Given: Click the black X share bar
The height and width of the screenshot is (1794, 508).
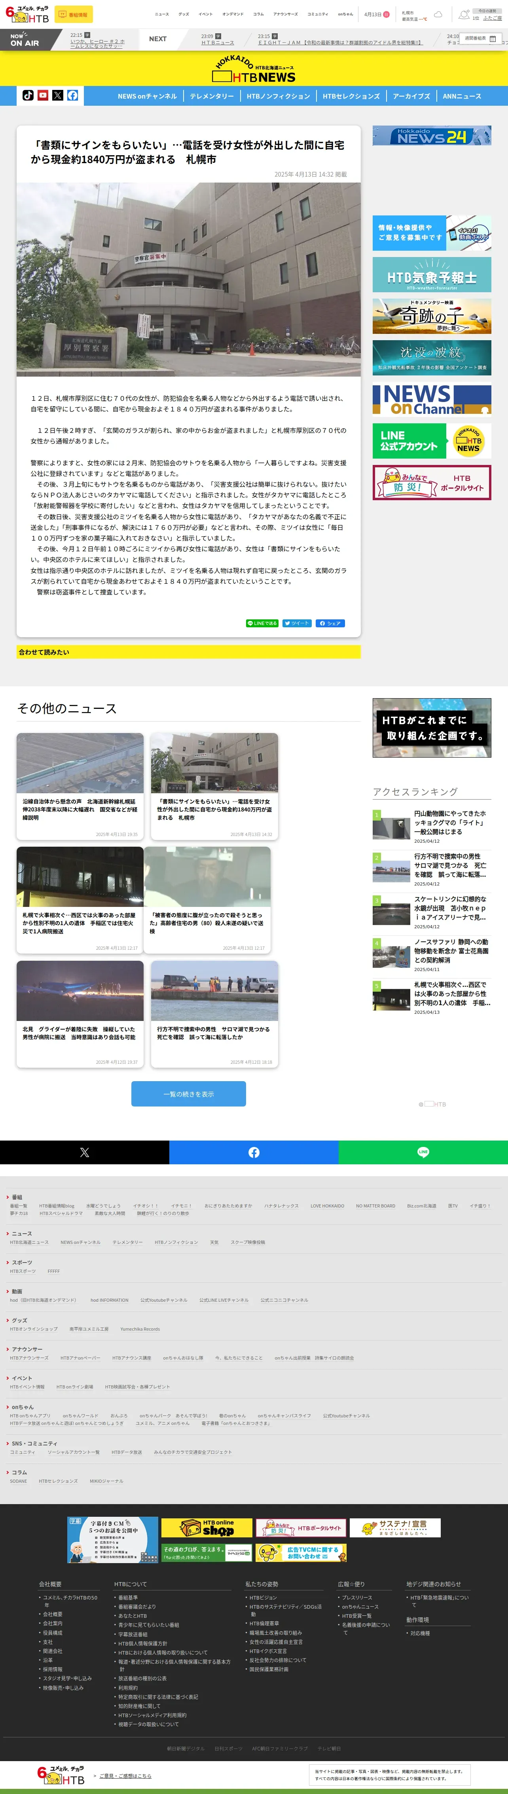Looking at the screenshot, I should click(84, 1152).
